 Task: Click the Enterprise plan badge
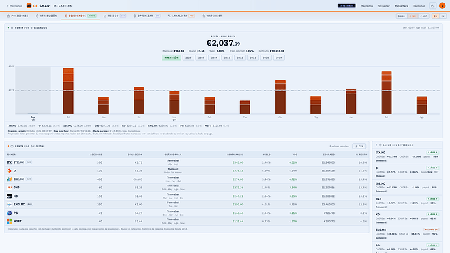pos(347,6)
